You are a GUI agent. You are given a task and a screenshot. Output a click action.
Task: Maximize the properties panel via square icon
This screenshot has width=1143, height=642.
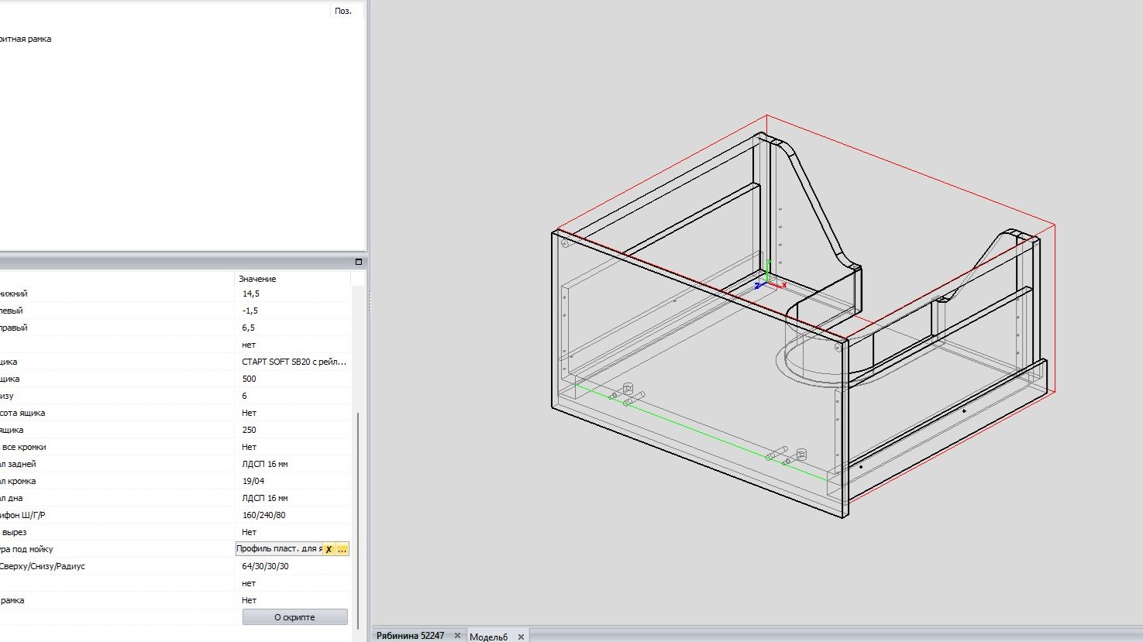[x=358, y=262]
